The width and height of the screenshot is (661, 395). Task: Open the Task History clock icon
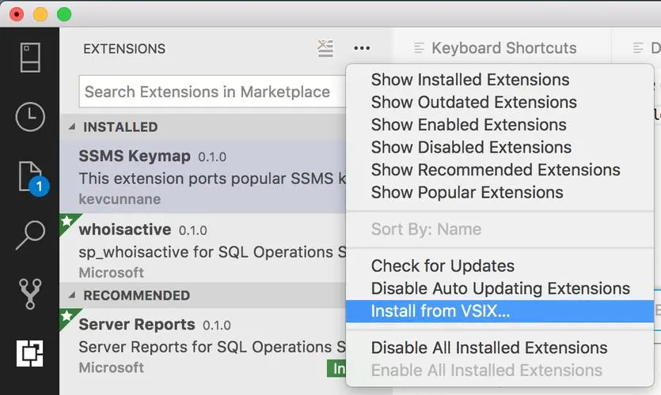(30, 117)
